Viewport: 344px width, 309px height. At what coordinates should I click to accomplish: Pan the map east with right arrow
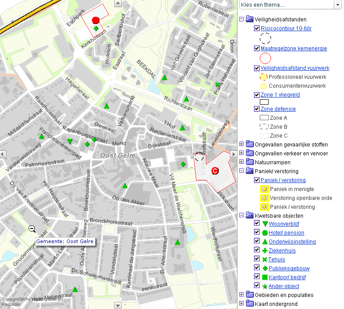pyautogui.click(x=233, y=154)
